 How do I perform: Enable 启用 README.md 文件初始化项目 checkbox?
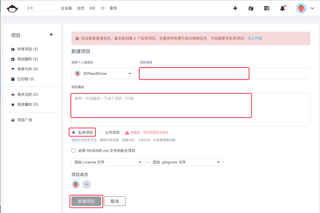pos(73,150)
